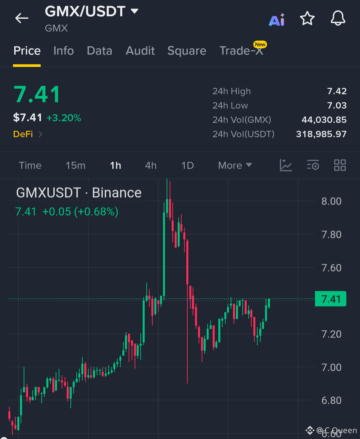
Task: Click the 24h Vol(USDT) value 318,985.97
Action: pos(321,134)
